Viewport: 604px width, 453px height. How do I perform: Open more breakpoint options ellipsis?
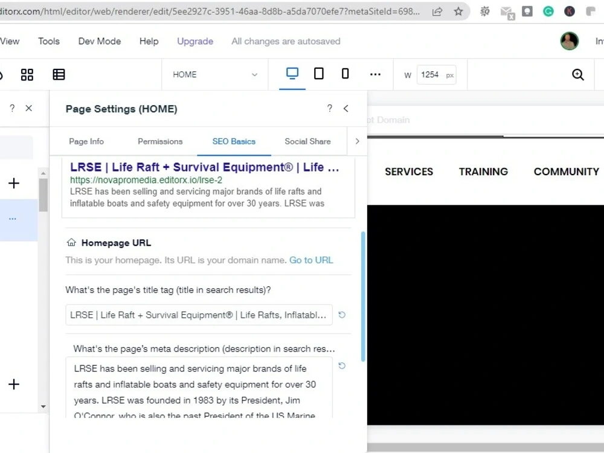375,74
